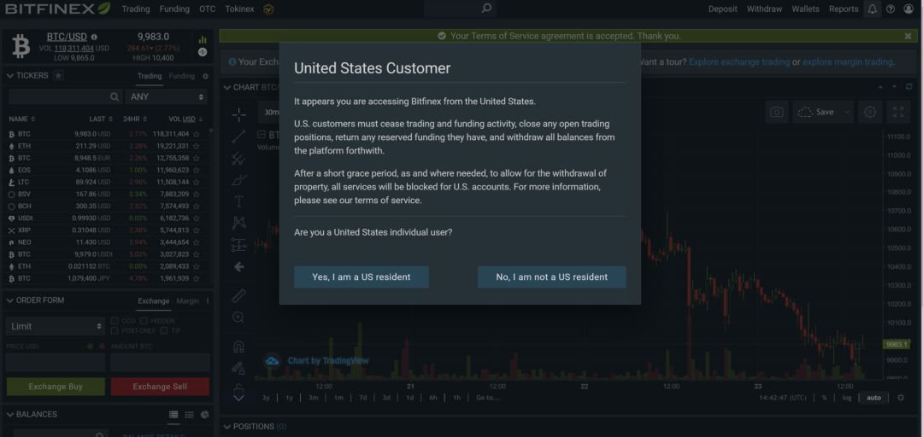
Task: Toggle log scale on chart
Action: [846, 398]
